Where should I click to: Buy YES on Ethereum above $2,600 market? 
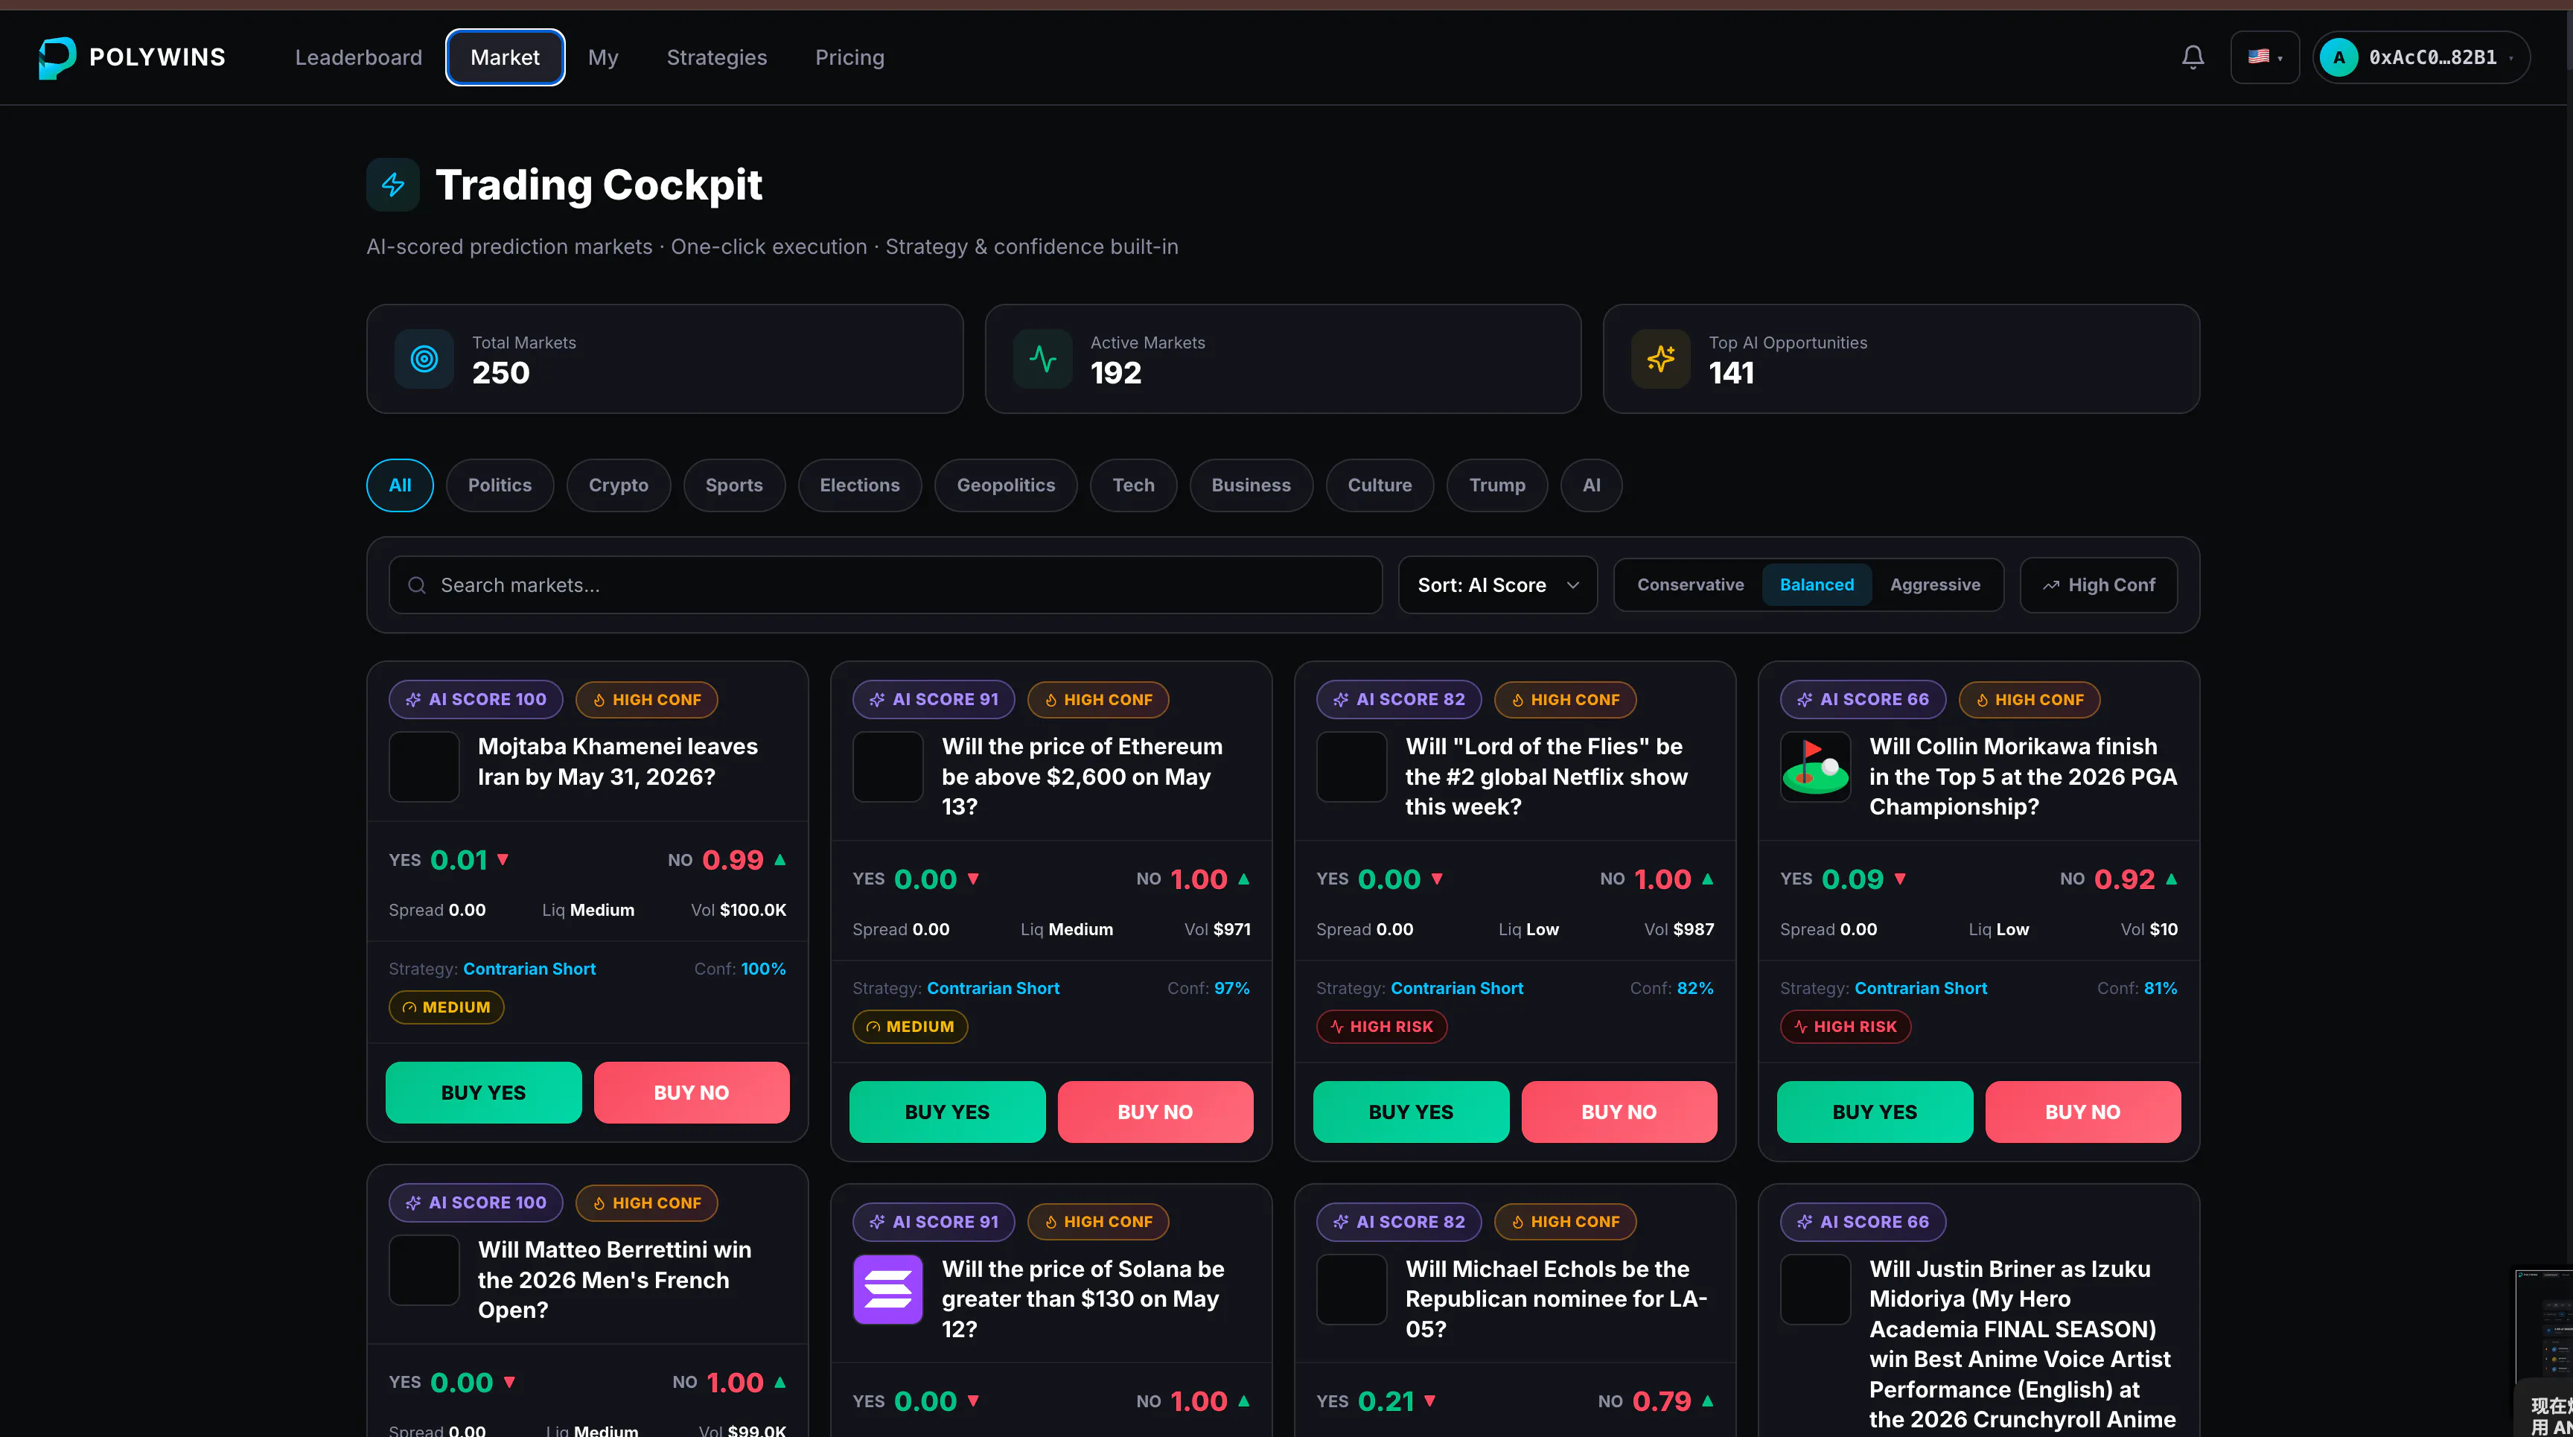(947, 1112)
